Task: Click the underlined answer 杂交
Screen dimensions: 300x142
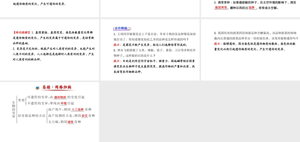Action: pyautogui.click(x=85, y=115)
